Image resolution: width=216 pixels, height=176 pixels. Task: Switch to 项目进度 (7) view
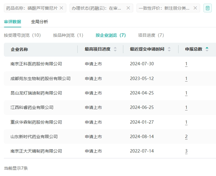(x=151, y=35)
